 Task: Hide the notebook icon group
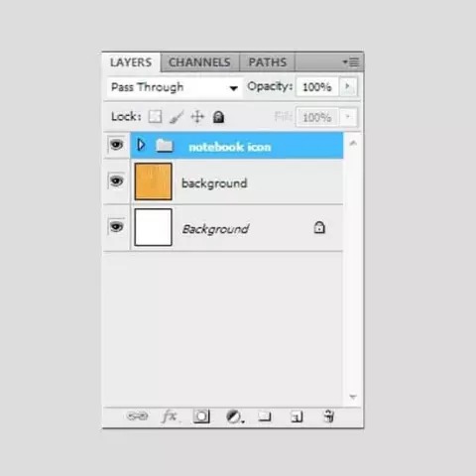[116, 145]
